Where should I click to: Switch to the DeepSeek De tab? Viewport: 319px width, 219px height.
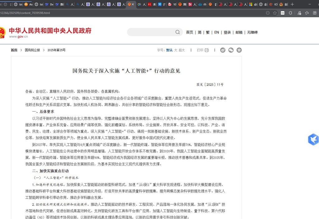(x=49, y=4)
